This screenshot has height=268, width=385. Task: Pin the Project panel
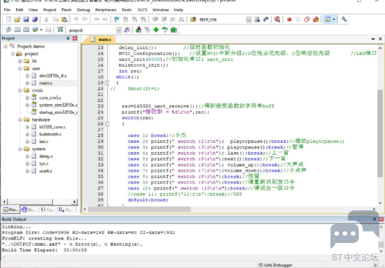click(68, 38)
